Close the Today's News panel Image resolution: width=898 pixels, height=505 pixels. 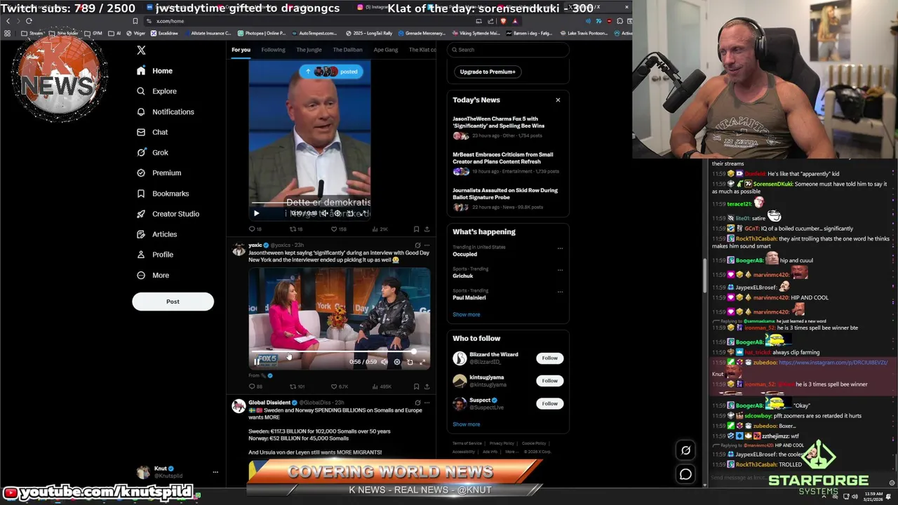coord(558,100)
